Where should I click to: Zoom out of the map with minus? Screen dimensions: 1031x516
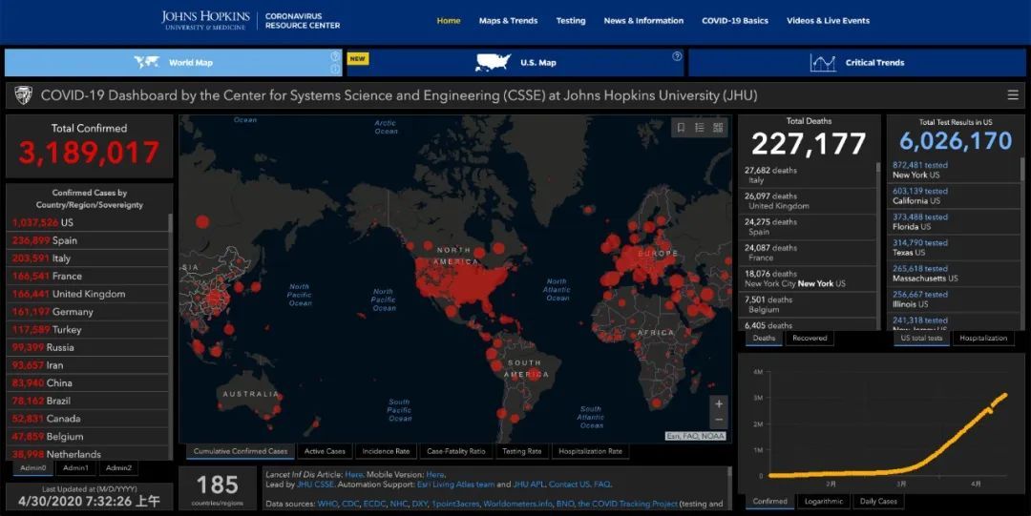719,421
